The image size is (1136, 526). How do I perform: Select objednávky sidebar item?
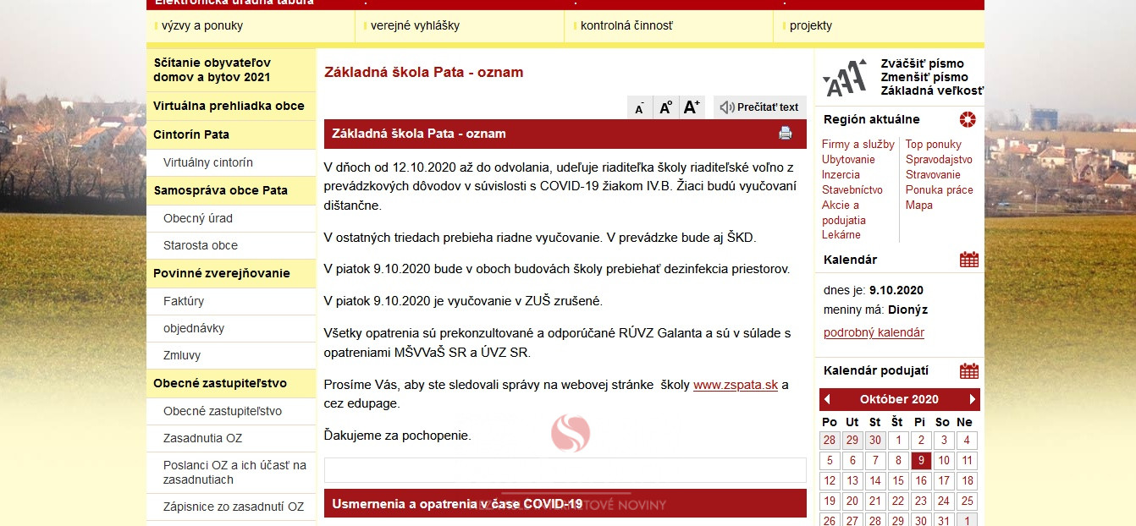pos(231,328)
